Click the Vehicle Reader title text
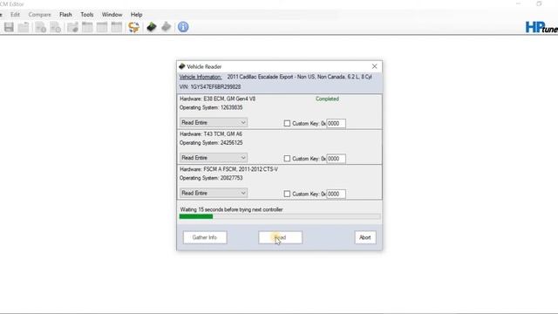558x314 pixels. (204, 66)
